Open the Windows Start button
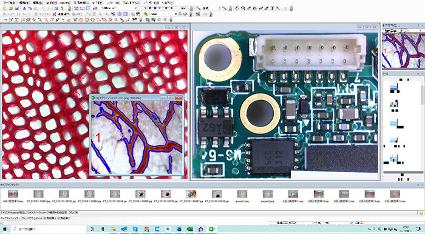The width and height of the screenshot is (425, 234). tap(5, 229)
